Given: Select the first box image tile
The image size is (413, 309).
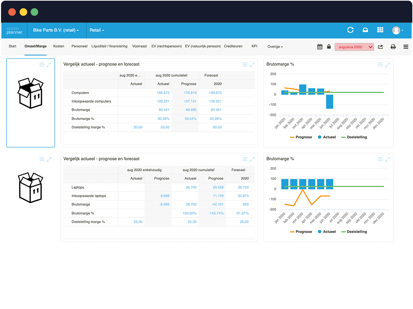Looking at the screenshot, I should 31,103.
